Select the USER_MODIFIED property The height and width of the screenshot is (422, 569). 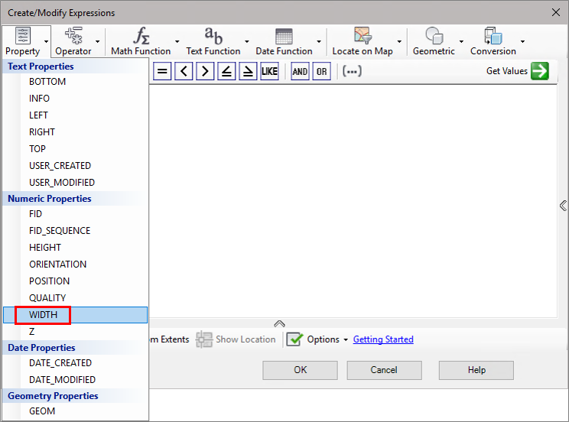pos(75,182)
